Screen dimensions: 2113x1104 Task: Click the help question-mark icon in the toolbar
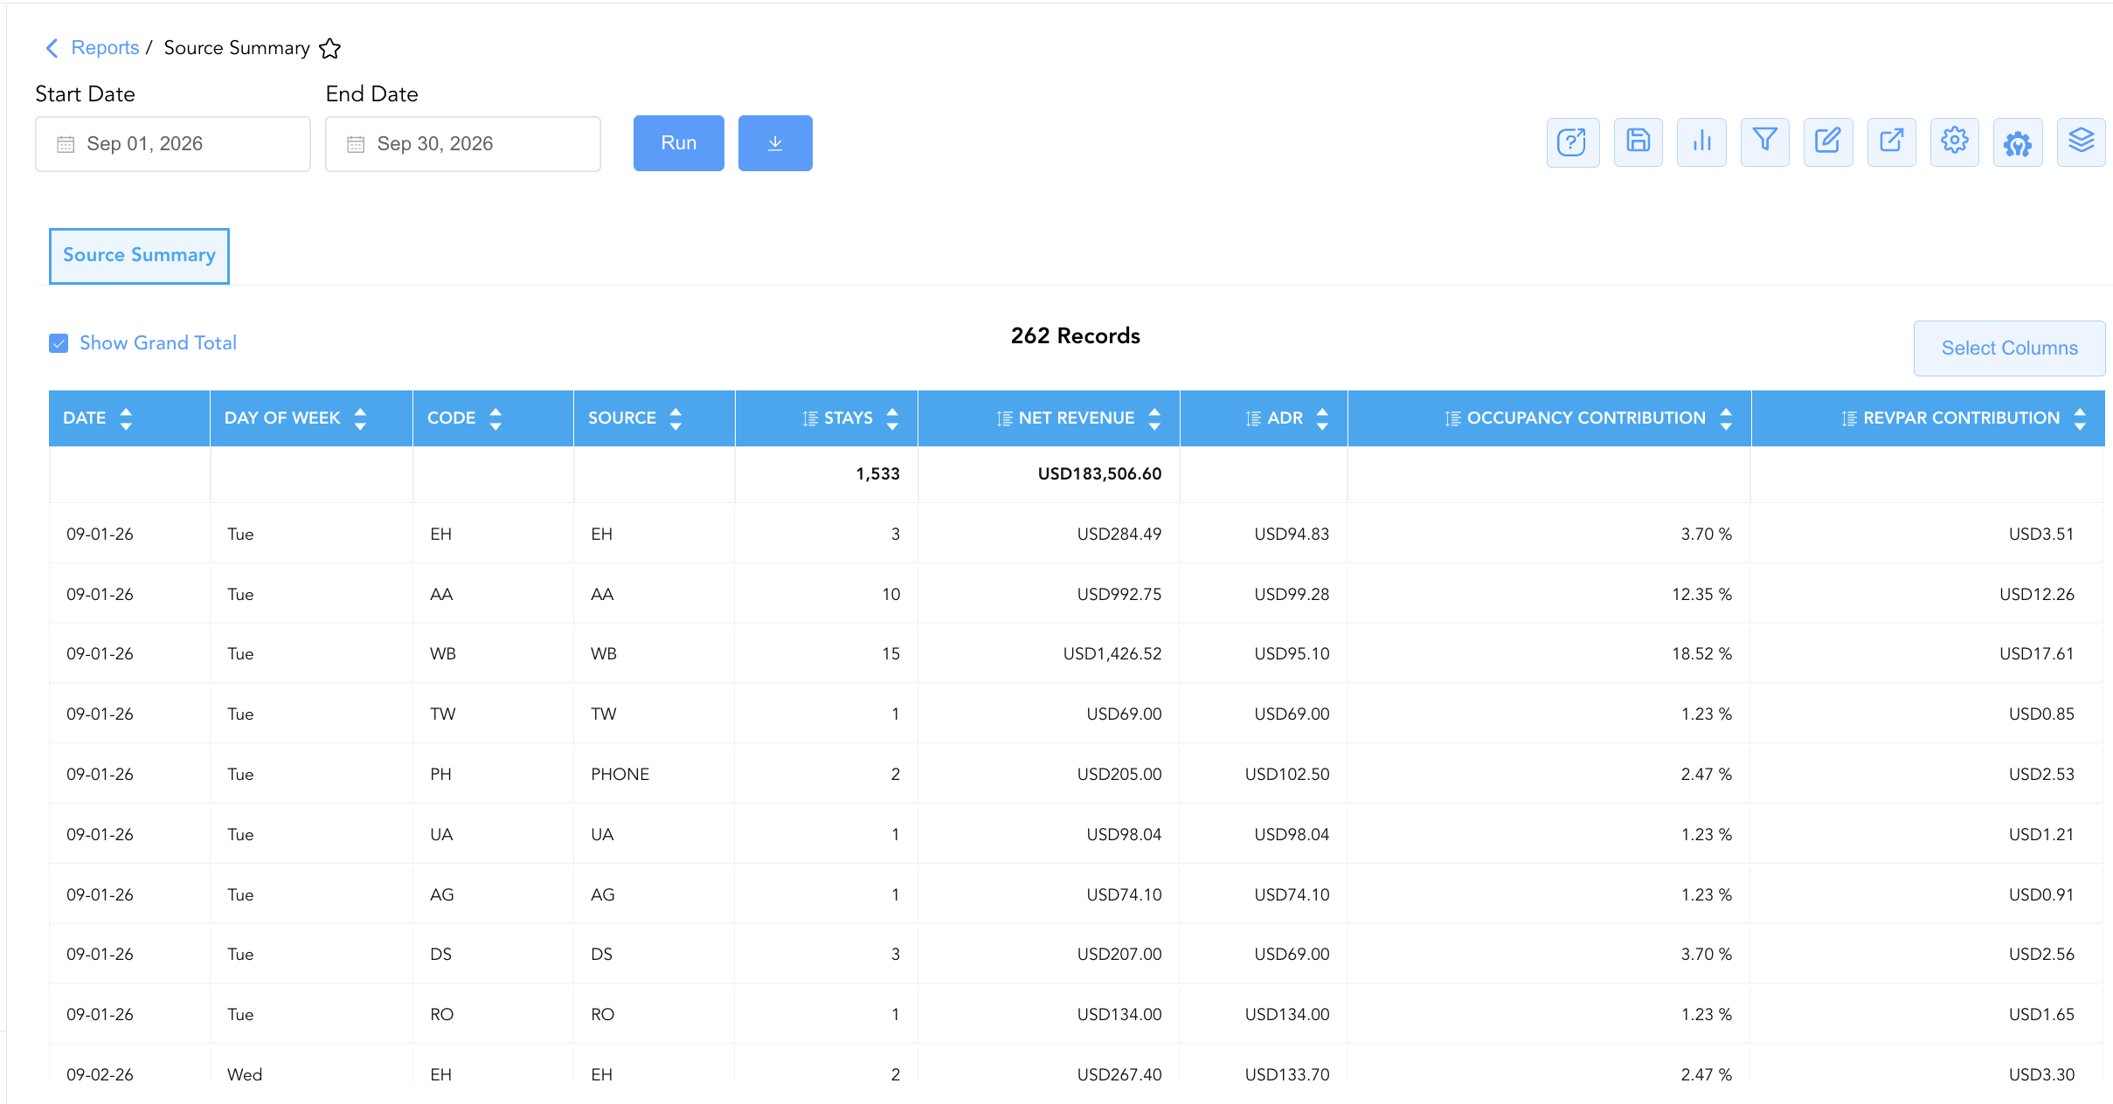(1573, 142)
